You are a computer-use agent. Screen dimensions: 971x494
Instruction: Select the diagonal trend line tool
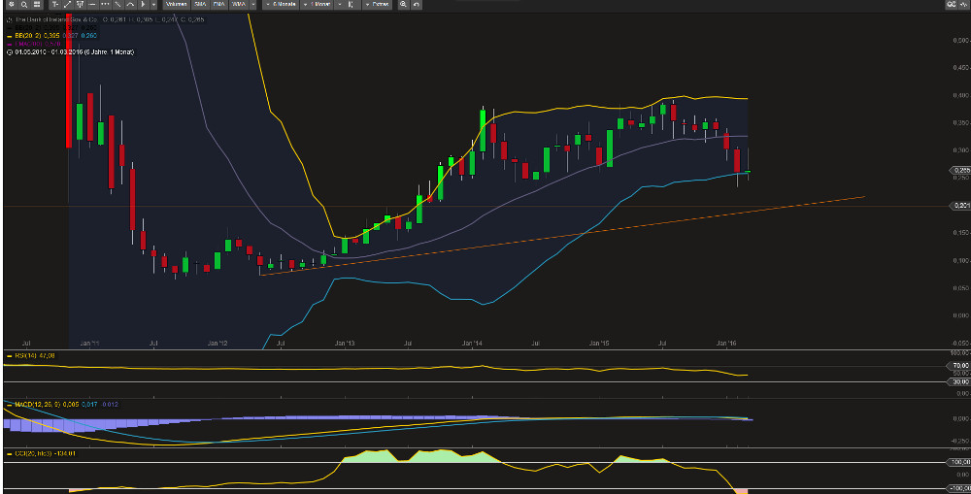68,5
